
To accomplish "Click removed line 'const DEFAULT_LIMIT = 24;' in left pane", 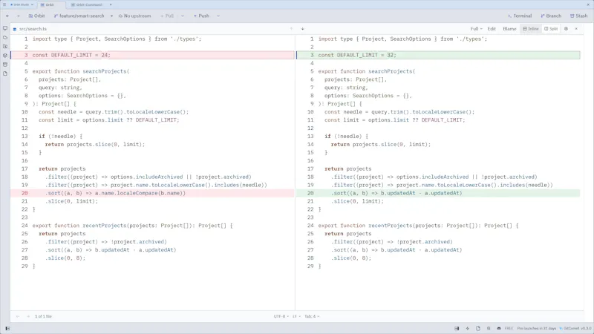I will tap(152, 55).
